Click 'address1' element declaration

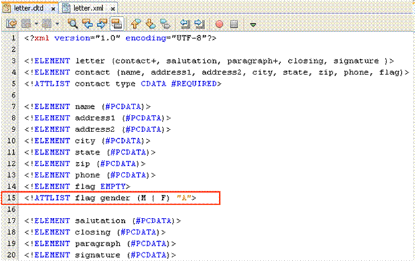point(98,118)
